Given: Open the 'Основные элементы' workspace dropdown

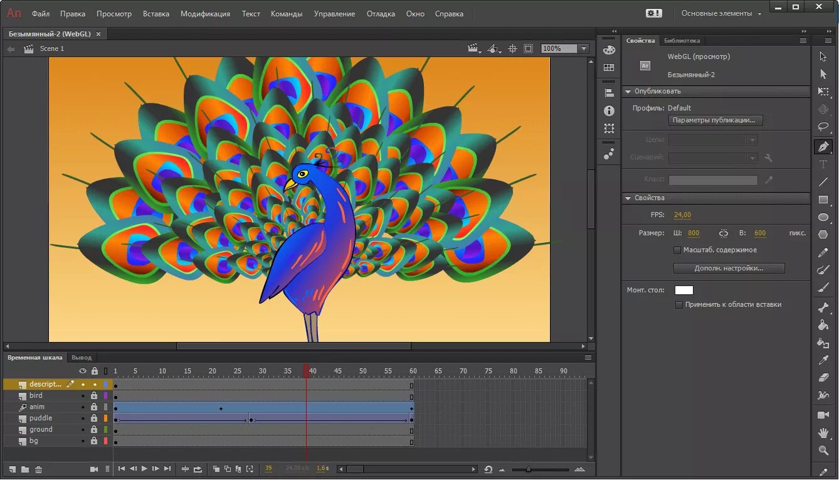Looking at the screenshot, I should (x=721, y=14).
